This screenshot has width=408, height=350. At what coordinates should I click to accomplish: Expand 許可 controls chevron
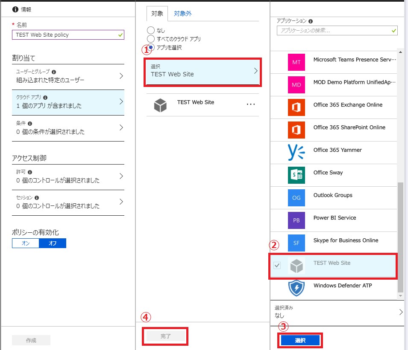pyautogui.click(x=121, y=176)
